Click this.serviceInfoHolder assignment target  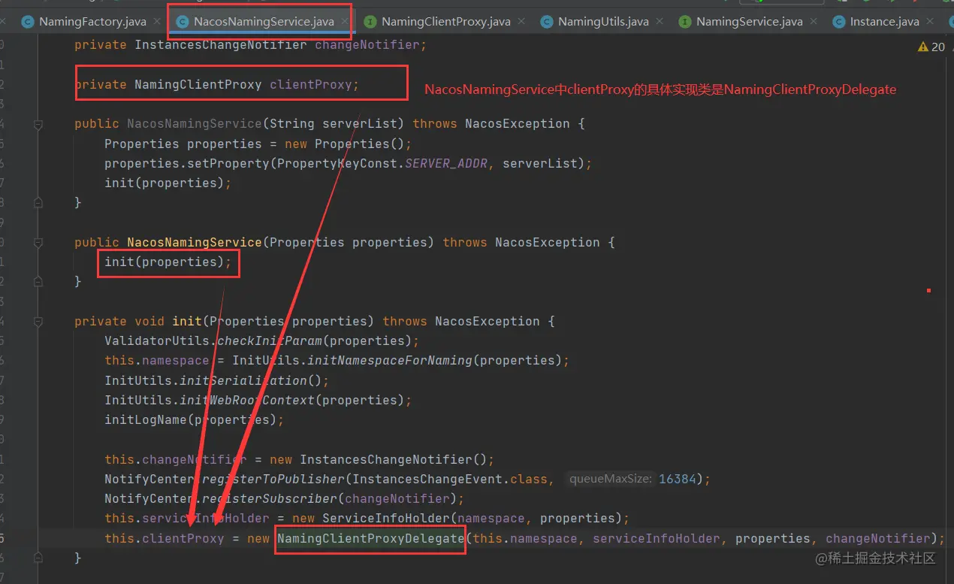pyautogui.click(x=187, y=518)
